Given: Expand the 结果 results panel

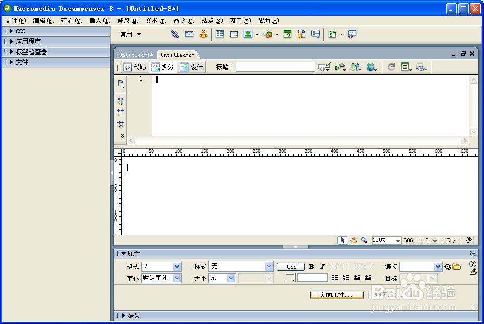Looking at the screenshot, I should click(x=124, y=315).
